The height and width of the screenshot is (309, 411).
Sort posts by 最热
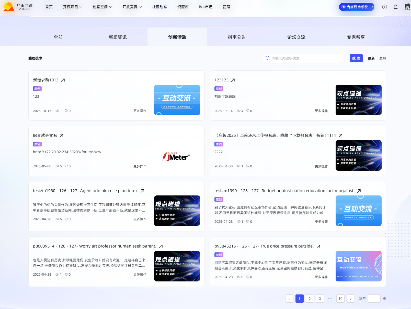tap(383, 58)
